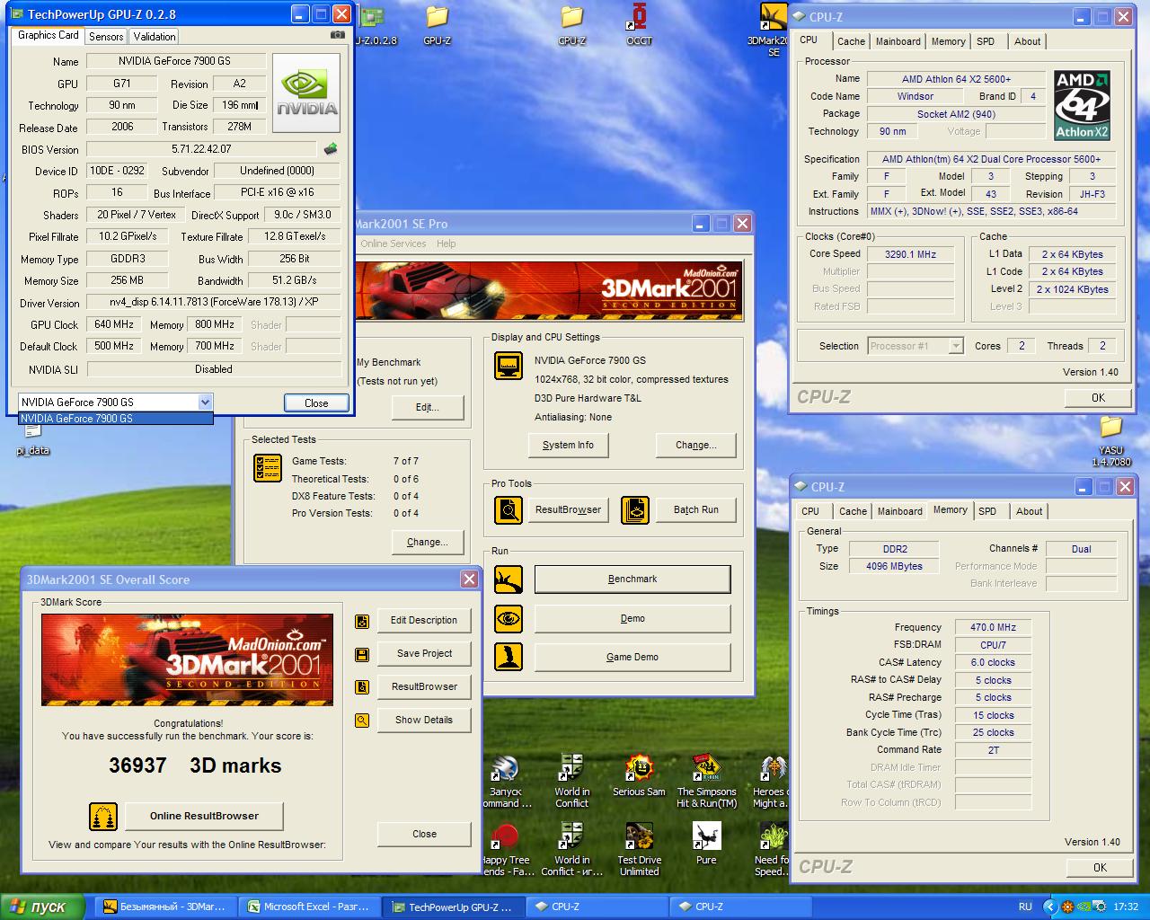Viewport: 1150px width, 920px height.
Task: Click the RU language indicator in tray
Action: 1025,907
